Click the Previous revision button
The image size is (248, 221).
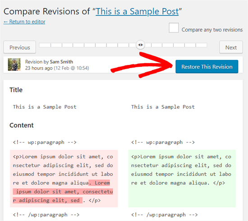pyautogui.click(x=20, y=47)
